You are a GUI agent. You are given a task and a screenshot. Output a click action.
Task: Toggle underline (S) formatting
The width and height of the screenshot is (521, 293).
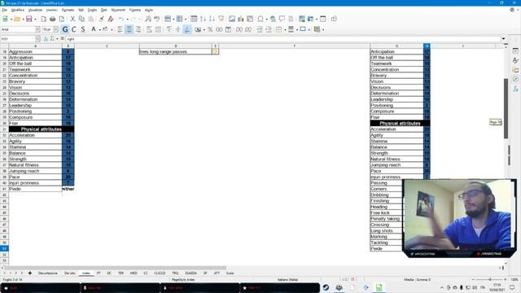point(83,29)
